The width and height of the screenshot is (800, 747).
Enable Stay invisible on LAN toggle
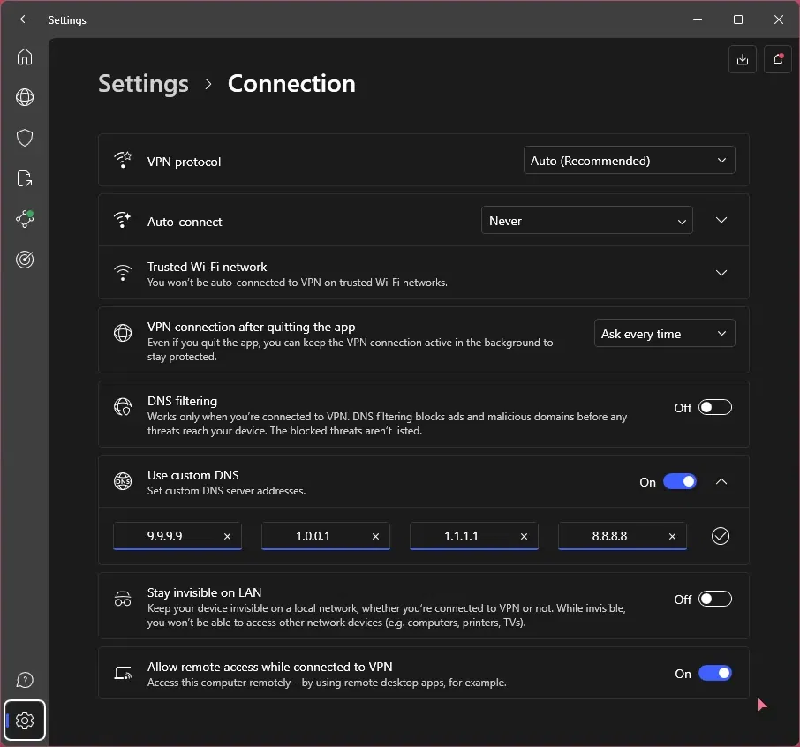[715, 599]
